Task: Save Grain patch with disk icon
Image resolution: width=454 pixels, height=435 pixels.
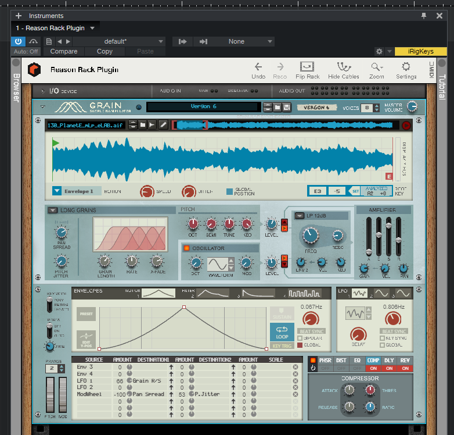Action: [287, 108]
